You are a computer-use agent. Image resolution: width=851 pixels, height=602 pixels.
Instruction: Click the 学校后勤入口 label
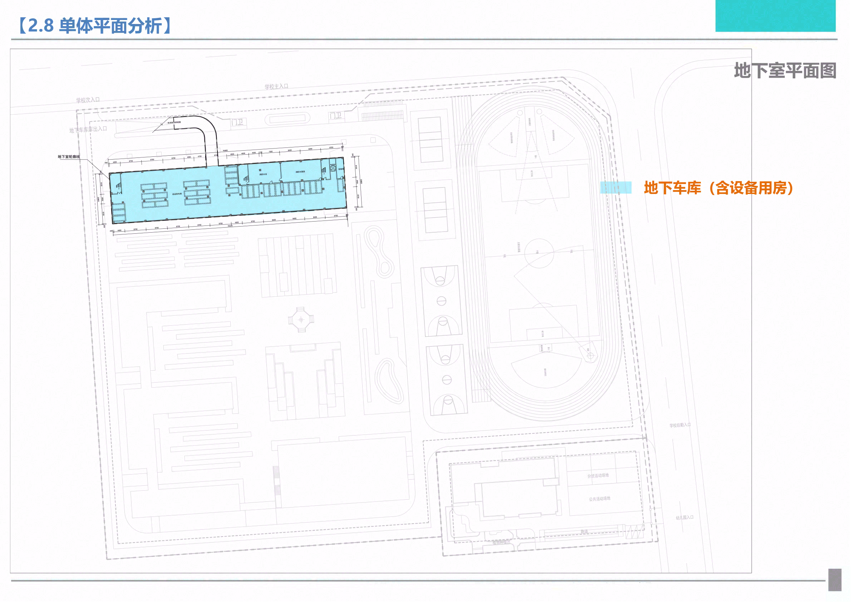click(x=680, y=425)
